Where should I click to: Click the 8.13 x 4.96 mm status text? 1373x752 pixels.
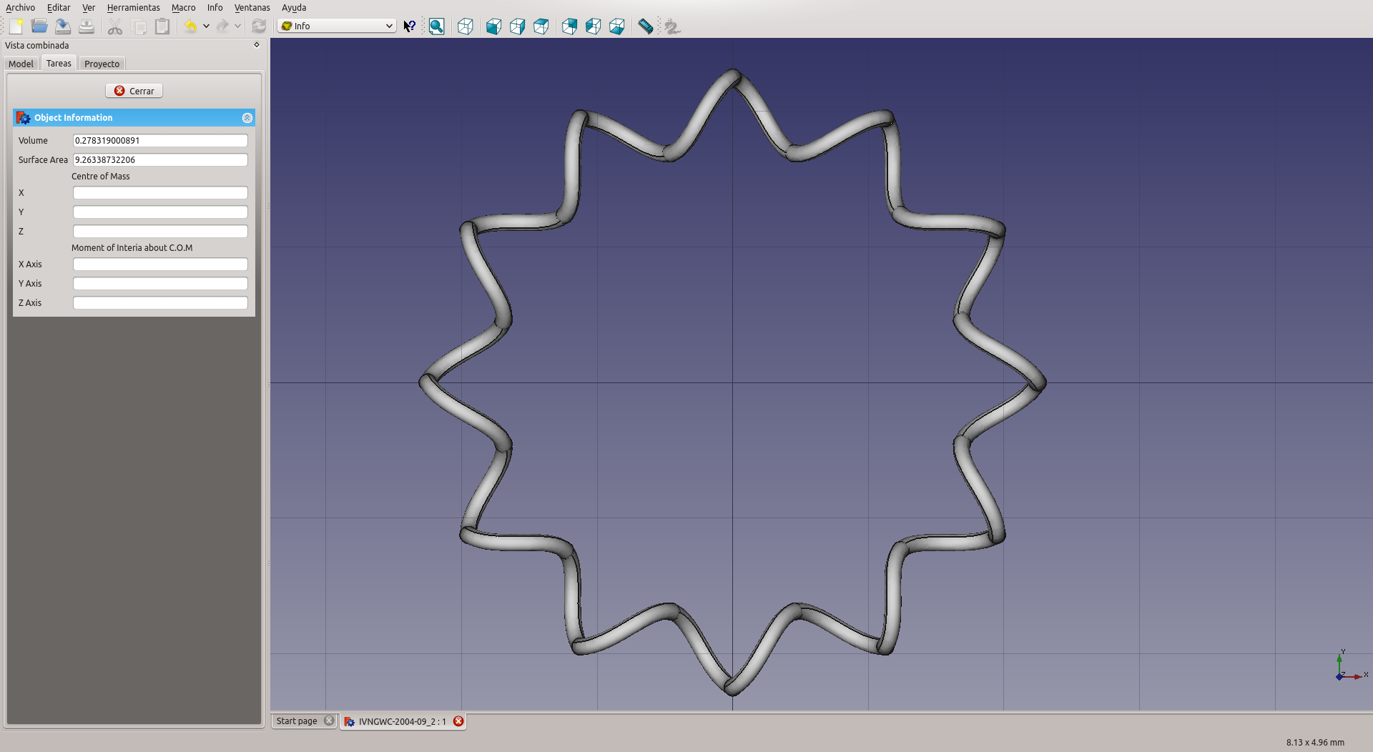(1315, 742)
